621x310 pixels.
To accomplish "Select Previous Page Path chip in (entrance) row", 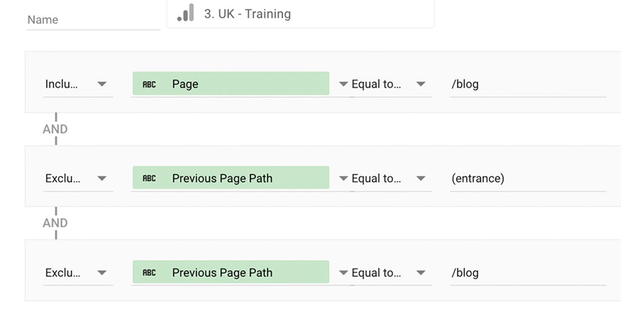I will [230, 179].
